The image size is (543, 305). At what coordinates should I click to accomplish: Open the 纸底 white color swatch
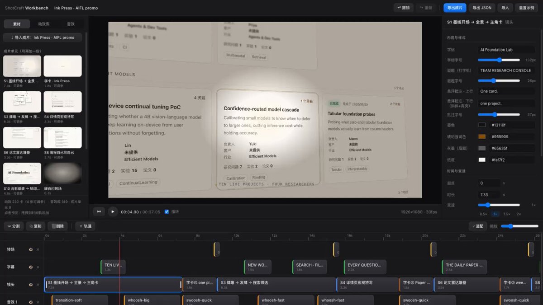coord(482,160)
